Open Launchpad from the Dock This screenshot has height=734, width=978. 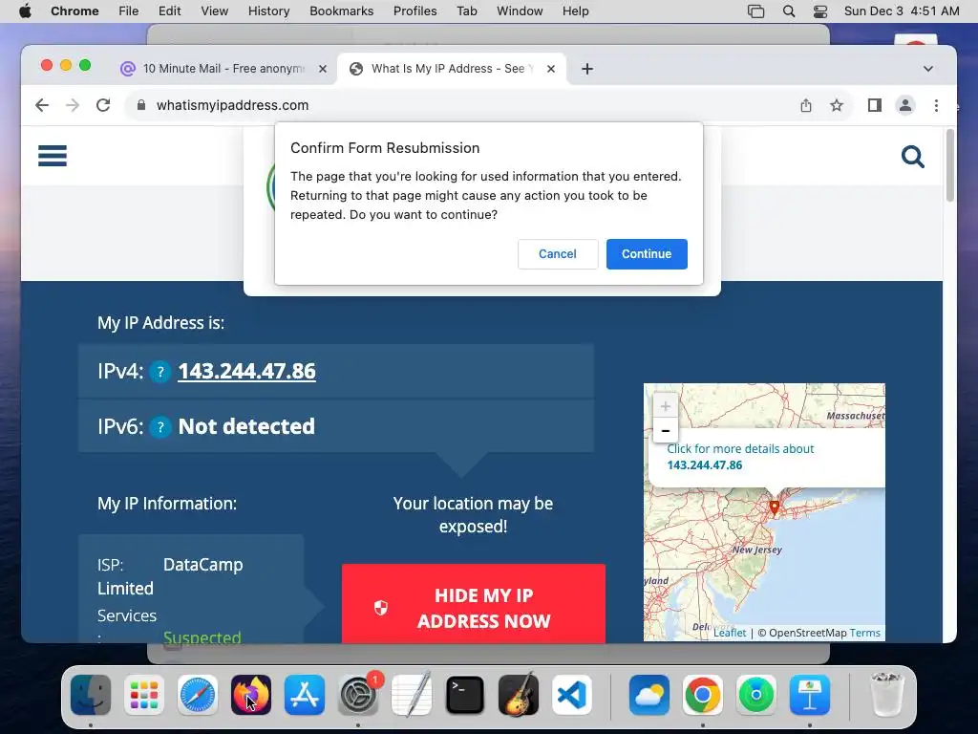tap(144, 695)
